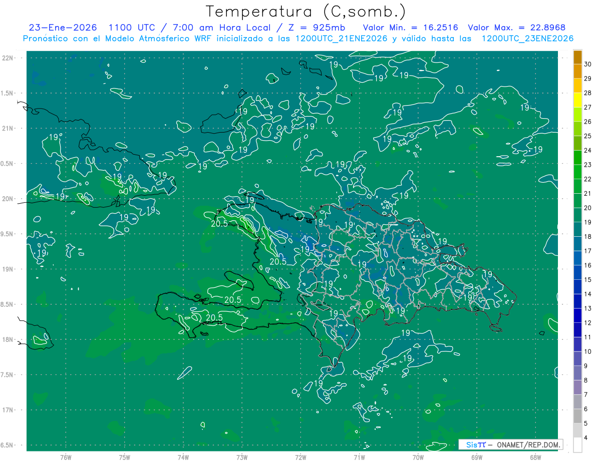Click the '13' label on the color scale
Image resolution: width=601 pixels, height=464 pixels.
coord(587,309)
